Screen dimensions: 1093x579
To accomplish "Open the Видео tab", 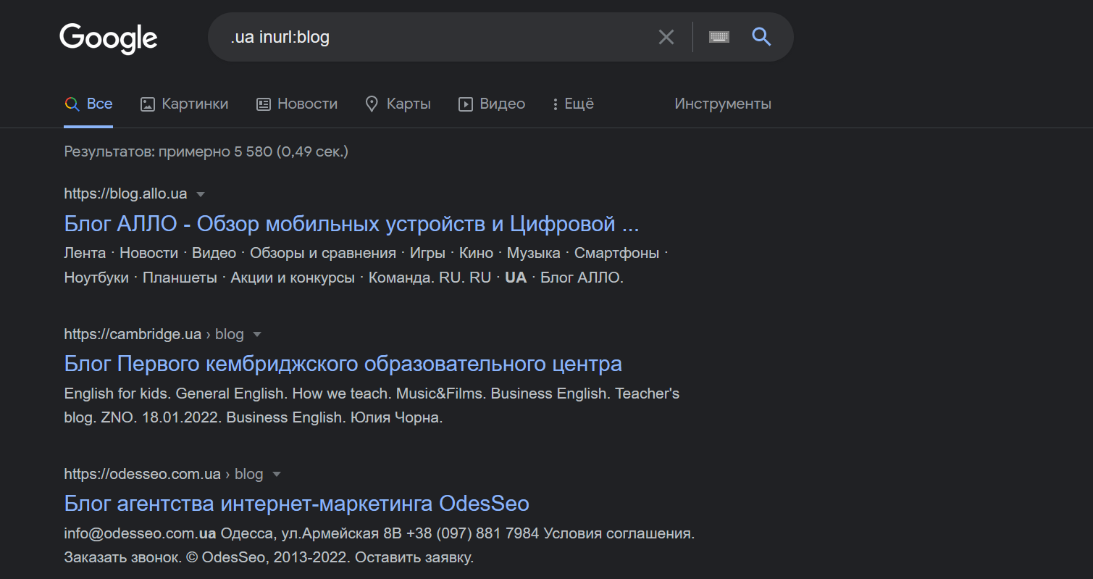I will pos(492,104).
